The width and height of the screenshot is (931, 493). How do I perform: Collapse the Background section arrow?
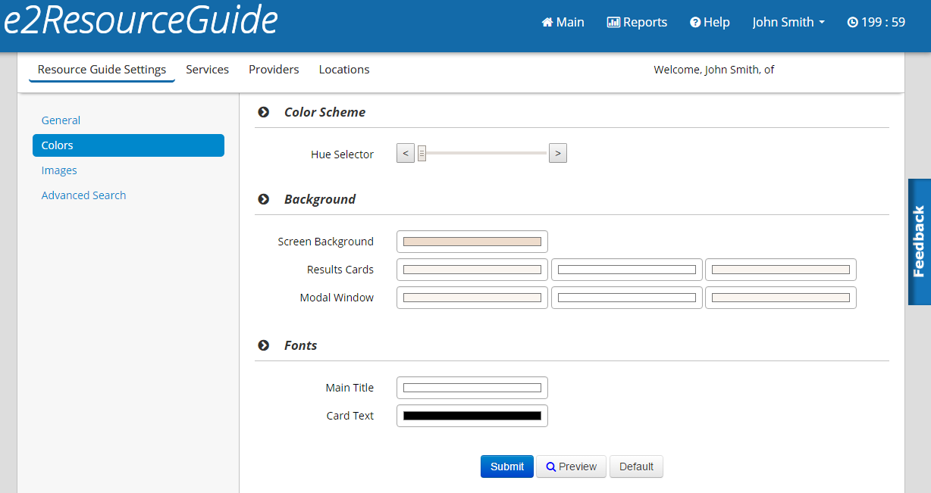264,199
